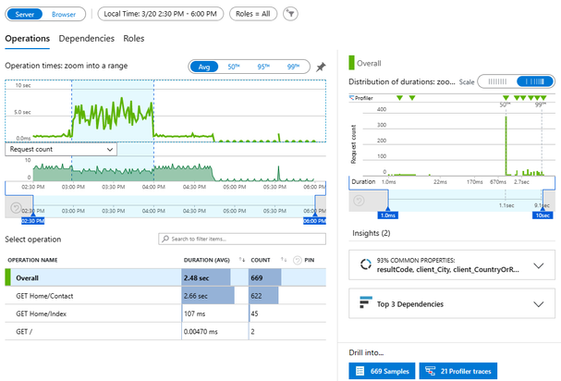
Task: Click the 02:30 PM range start handle
Action: (33, 221)
